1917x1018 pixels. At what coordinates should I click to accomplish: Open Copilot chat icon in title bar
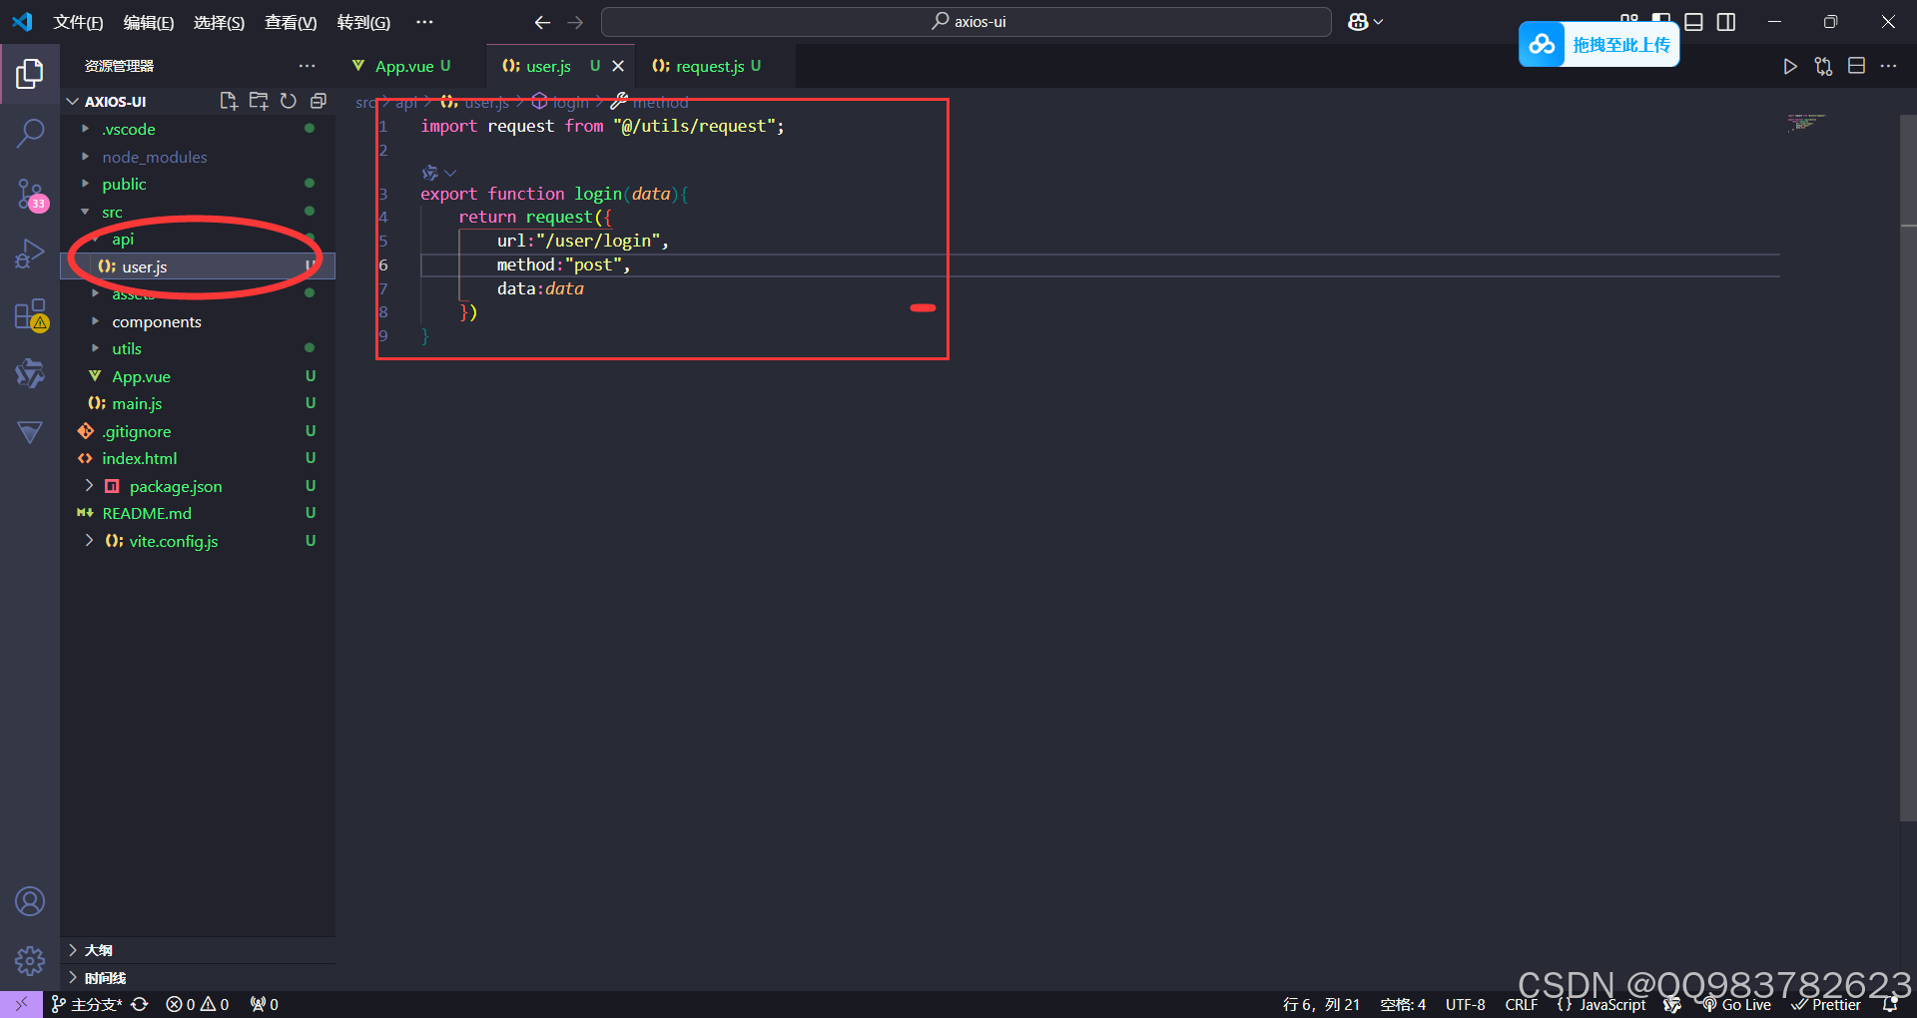tap(1358, 22)
